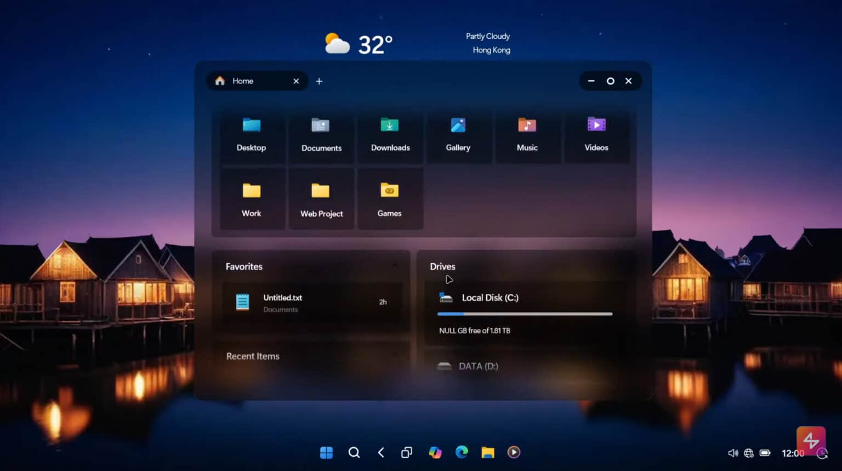842x471 pixels.
Task: Collapse the Favorites section
Action: tap(396, 266)
